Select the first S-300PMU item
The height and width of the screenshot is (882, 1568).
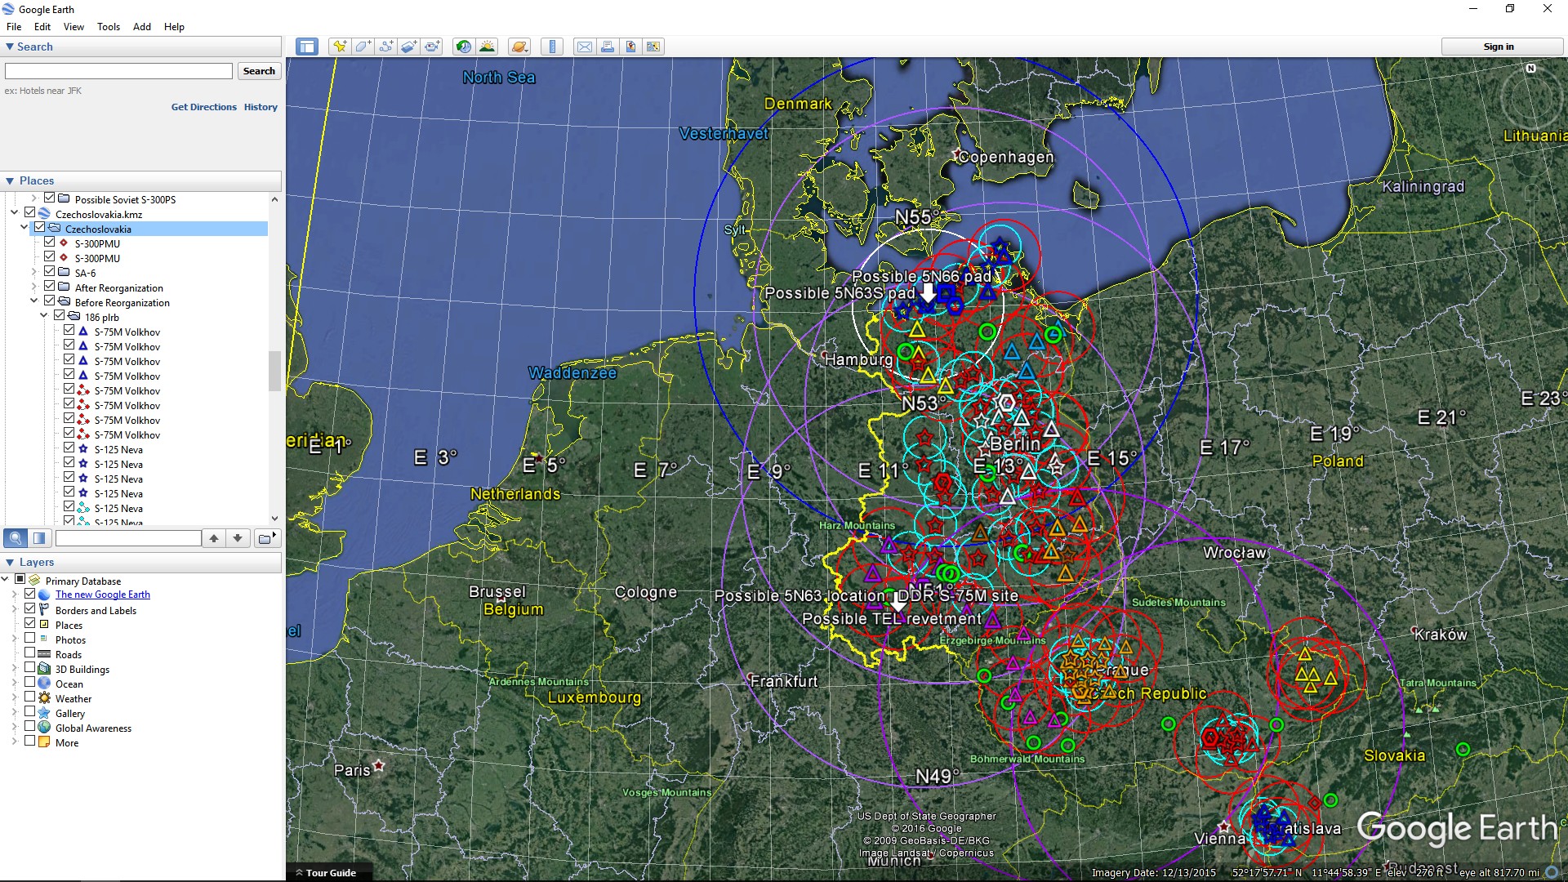pyautogui.click(x=97, y=243)
